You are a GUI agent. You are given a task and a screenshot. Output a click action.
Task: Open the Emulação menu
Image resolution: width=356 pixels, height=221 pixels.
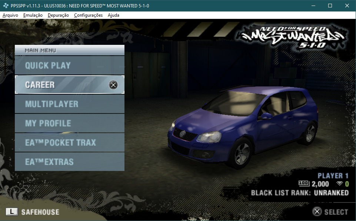[33, 15]
